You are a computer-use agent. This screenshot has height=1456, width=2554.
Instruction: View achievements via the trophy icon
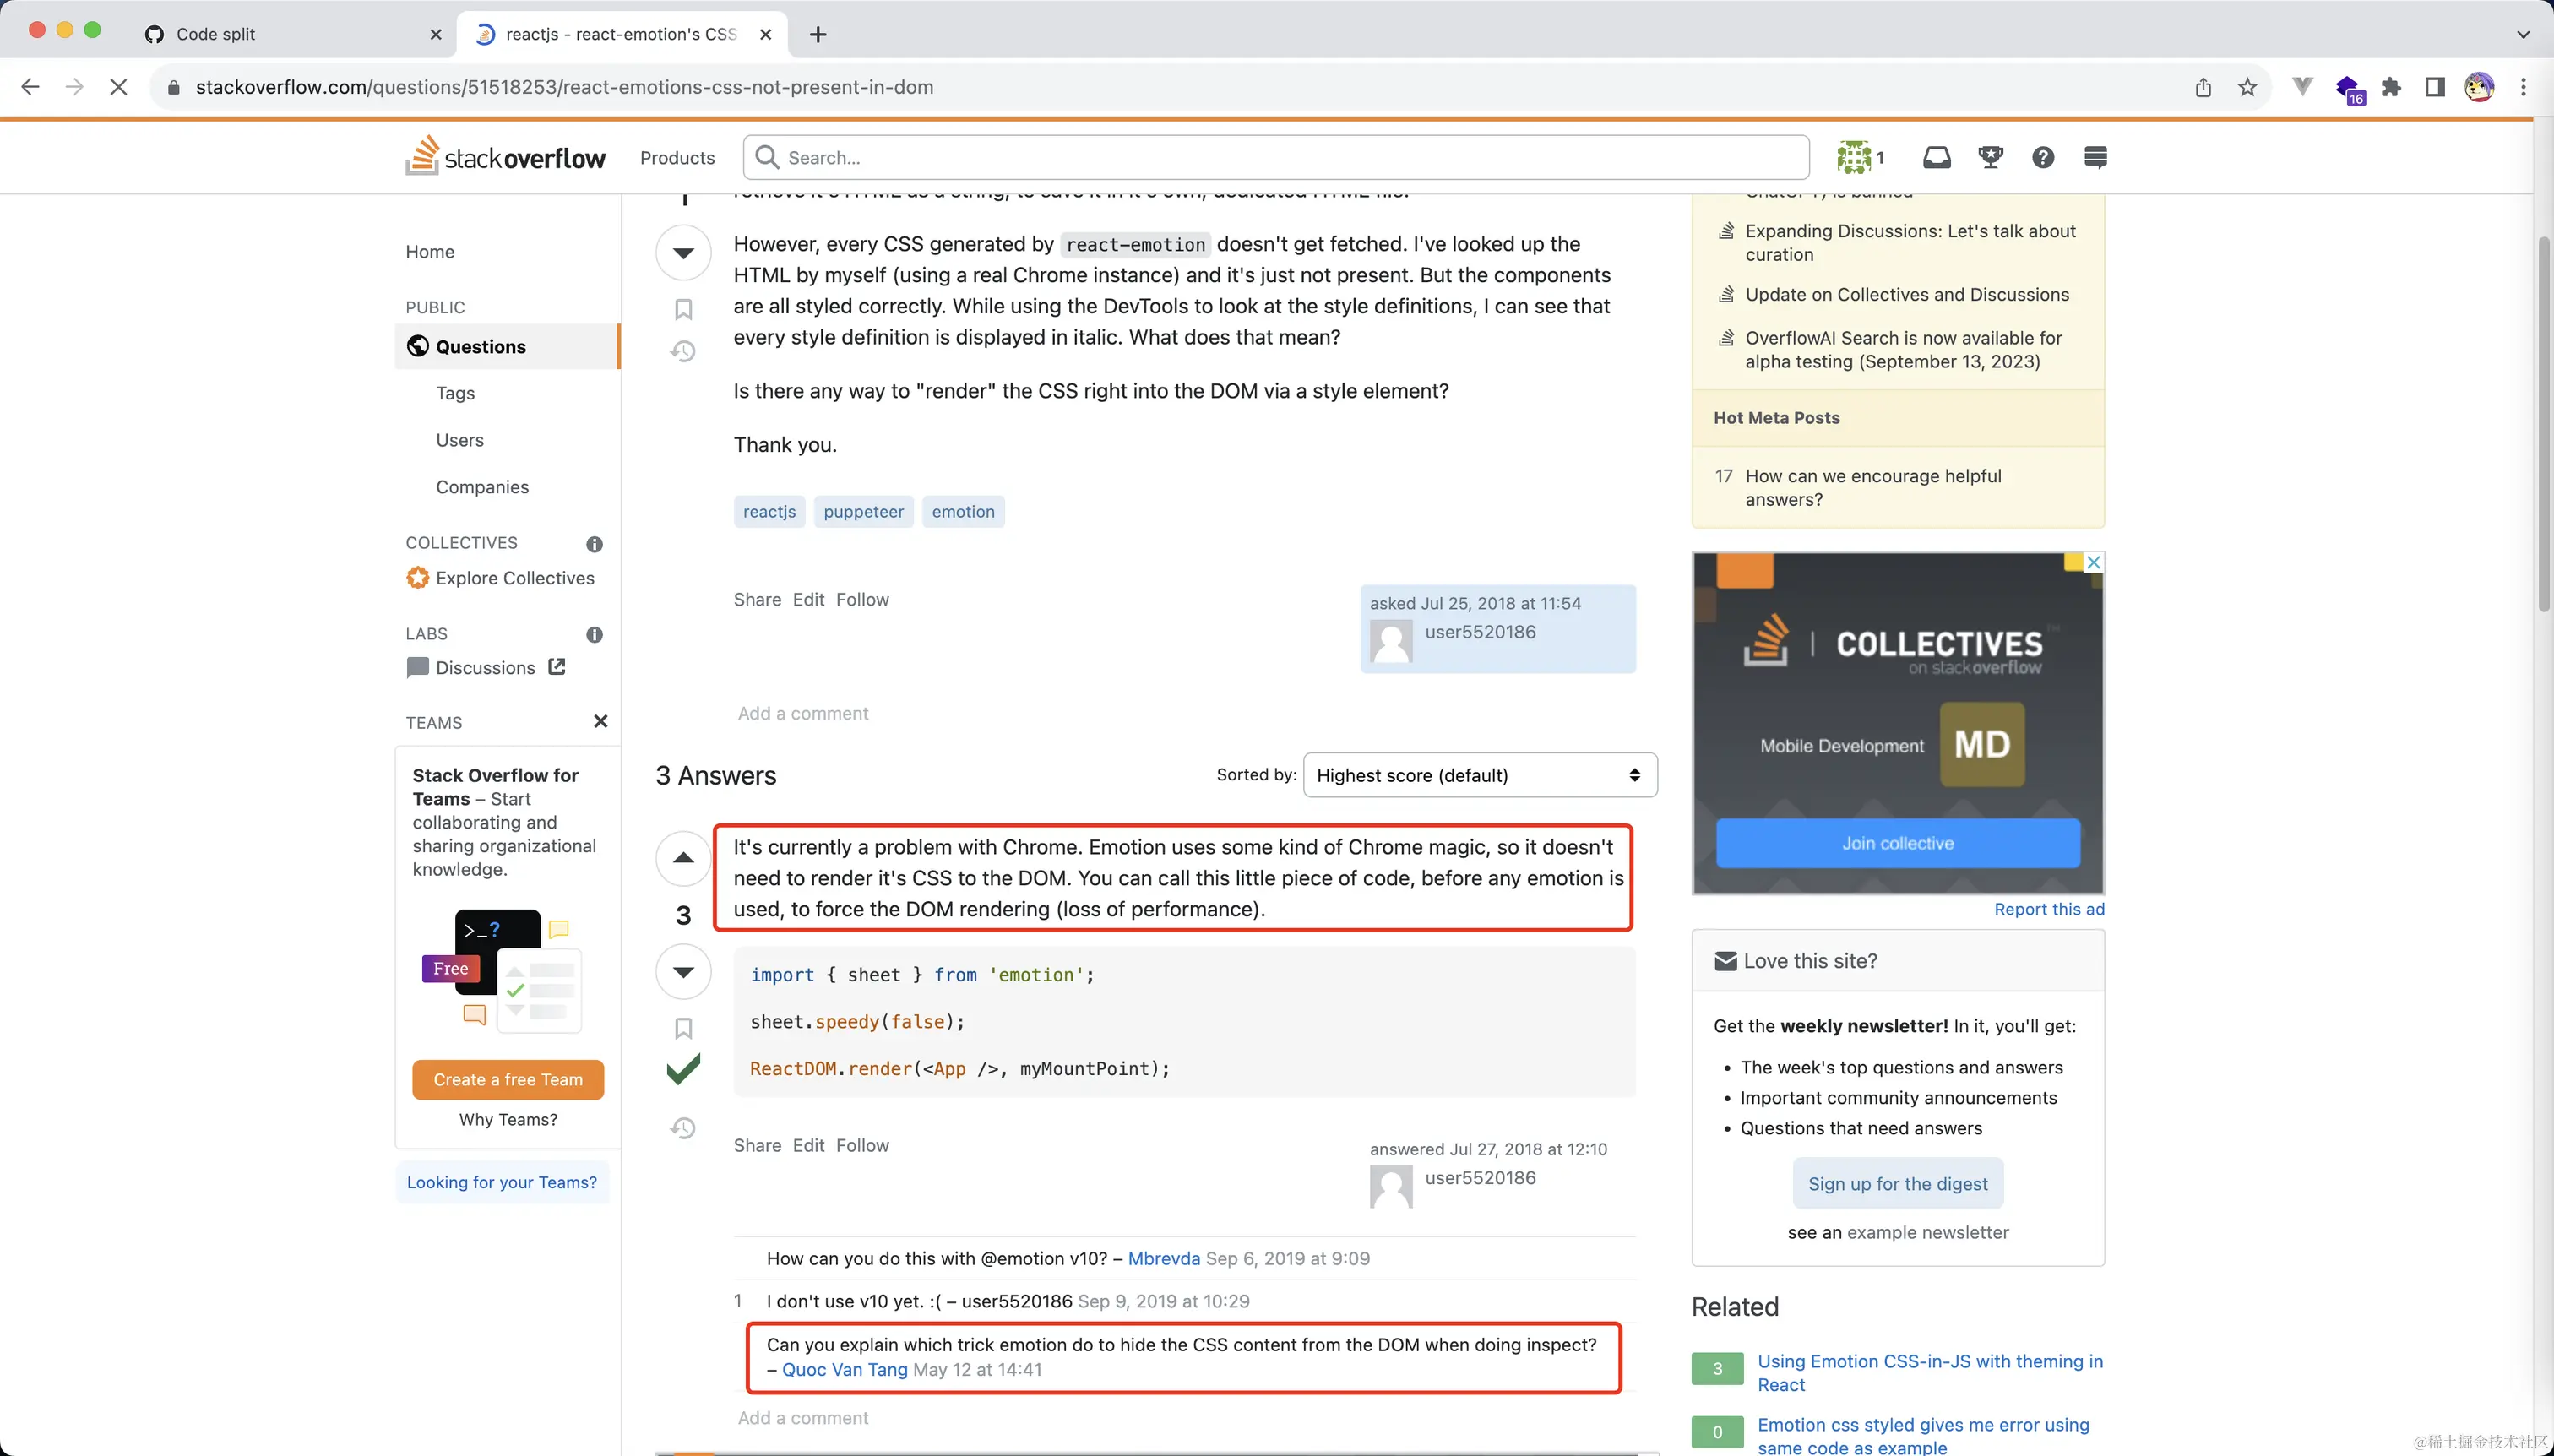tap(1990, 157)
